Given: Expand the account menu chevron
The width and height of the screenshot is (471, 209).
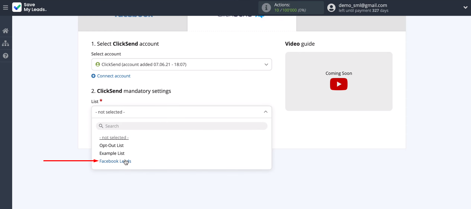Looking at the screenshot, I should coord(465,8).
